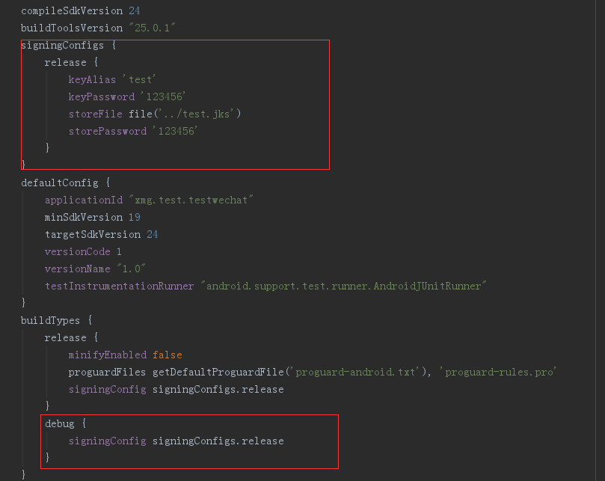Click the minSdkVersion 19 line
The height and width of the screenshot is (481, 605).
tap(92, 218)
